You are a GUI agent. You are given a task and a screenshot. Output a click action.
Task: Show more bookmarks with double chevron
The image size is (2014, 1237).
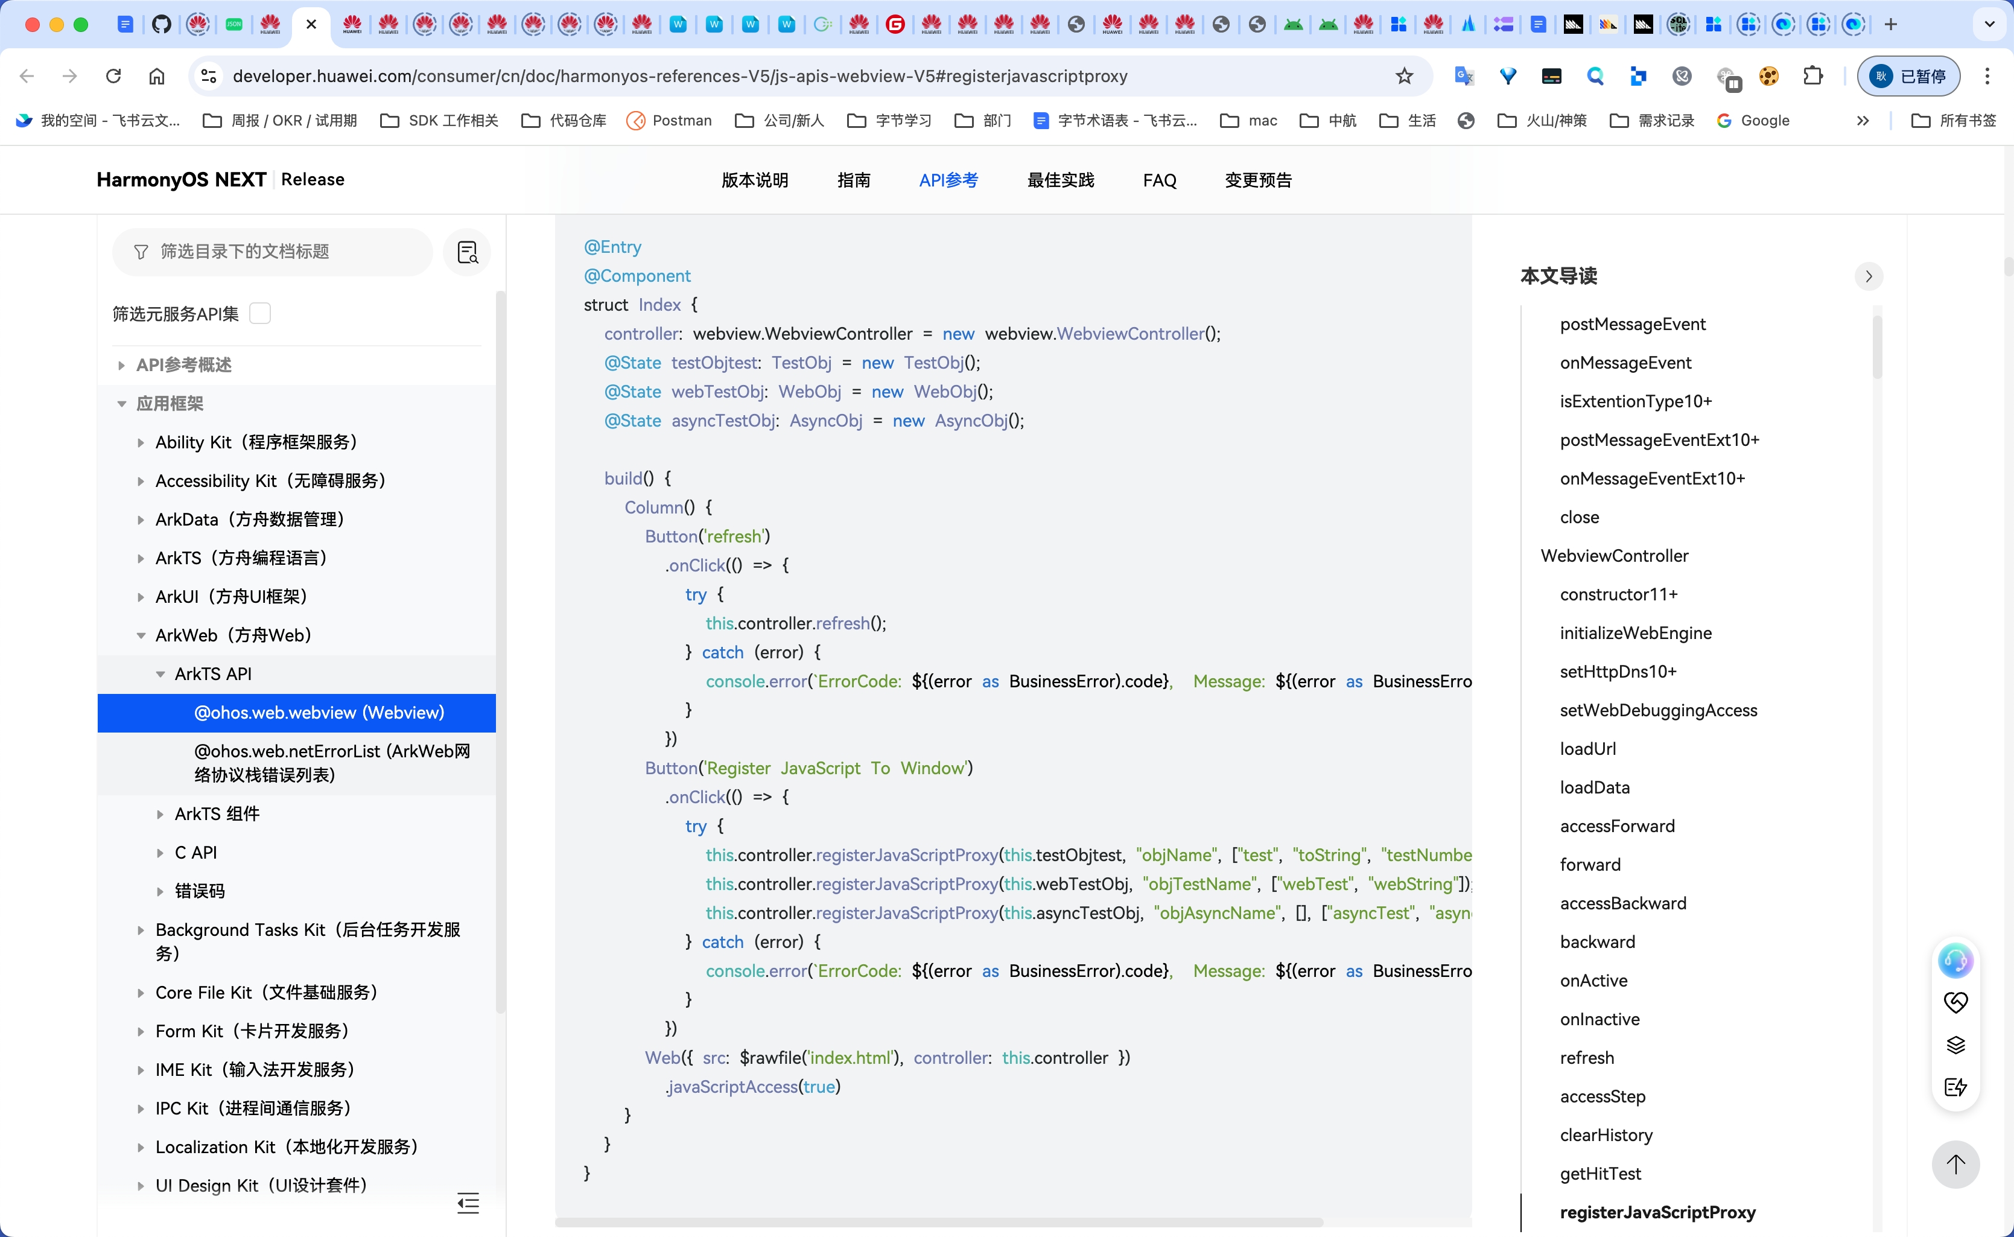point(1863,120)
